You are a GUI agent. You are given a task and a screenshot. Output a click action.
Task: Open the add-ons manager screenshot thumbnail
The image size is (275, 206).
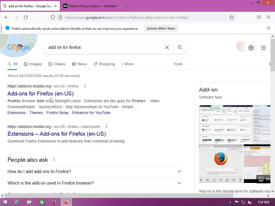coord(226,124)
